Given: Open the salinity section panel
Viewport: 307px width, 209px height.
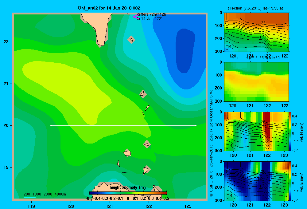Looking at the screenshot, I should coord(256,82).
